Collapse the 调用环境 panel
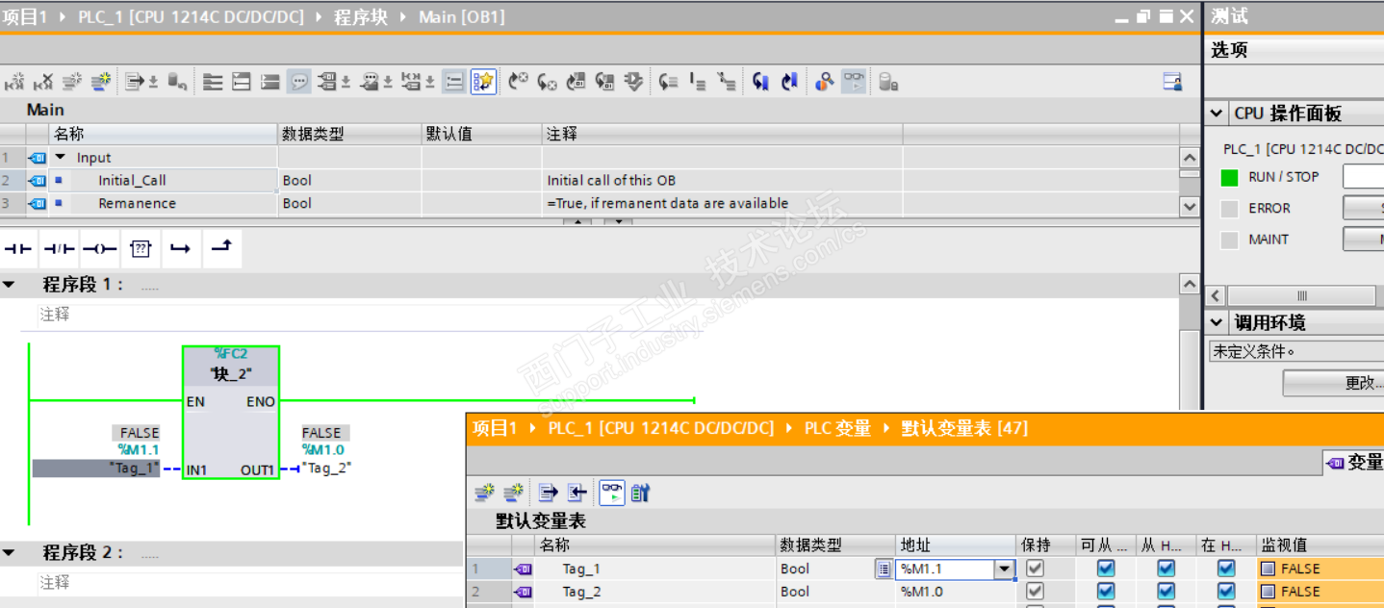The height and width of the screenshot is (608, 1384). [1217, 322]
